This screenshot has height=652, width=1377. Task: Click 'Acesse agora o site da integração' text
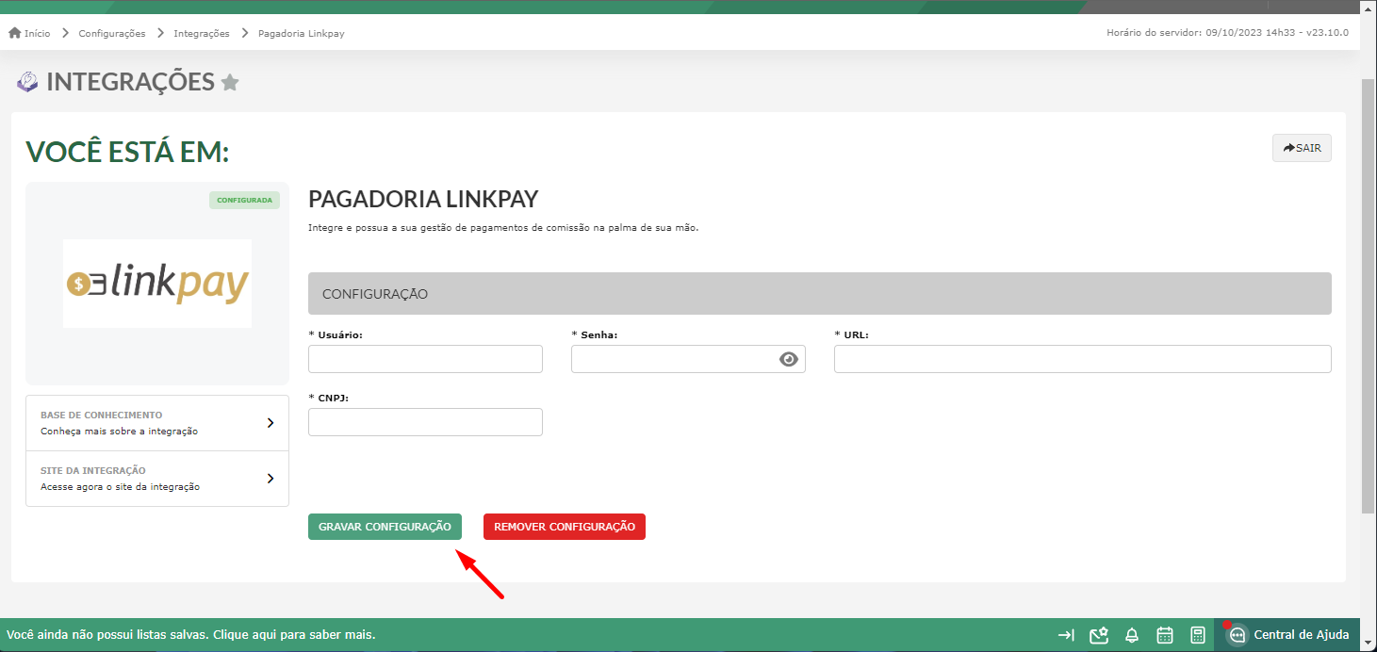coord(120,487)
